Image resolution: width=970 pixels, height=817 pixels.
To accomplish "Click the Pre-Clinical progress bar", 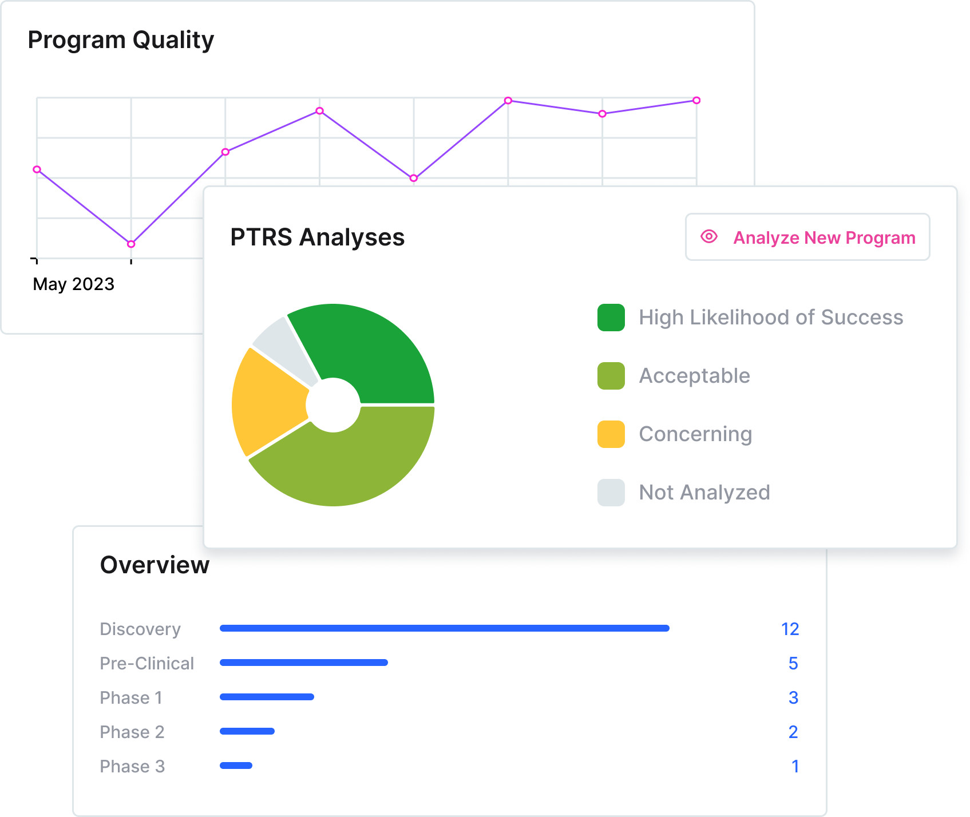I will (304, 663).
